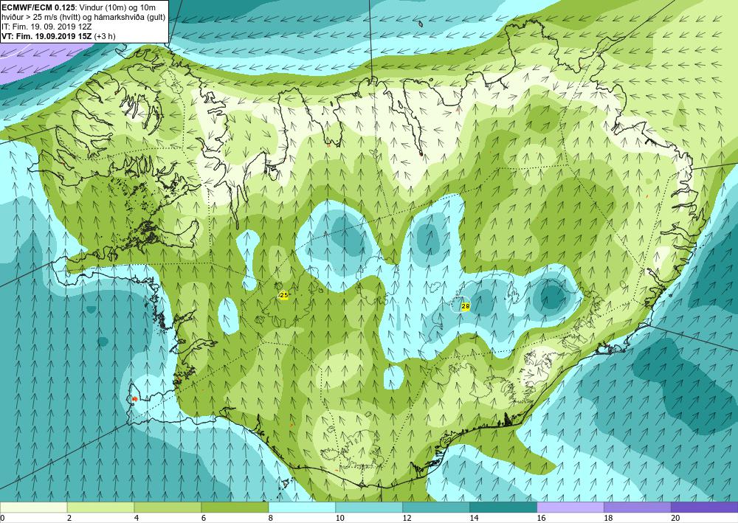Click the legend scale label "0"
The height and width of the screenshot is (523, 738).
click(2, 518)
